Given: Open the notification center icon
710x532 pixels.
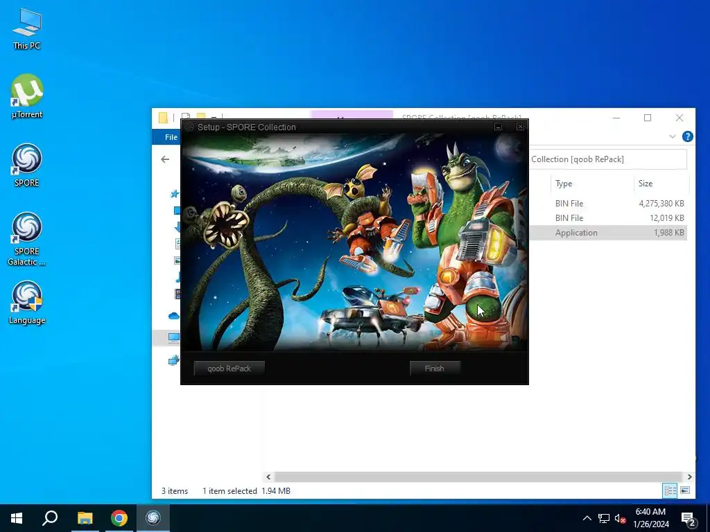Looking at the screenshot, I should tap(689, 518).
